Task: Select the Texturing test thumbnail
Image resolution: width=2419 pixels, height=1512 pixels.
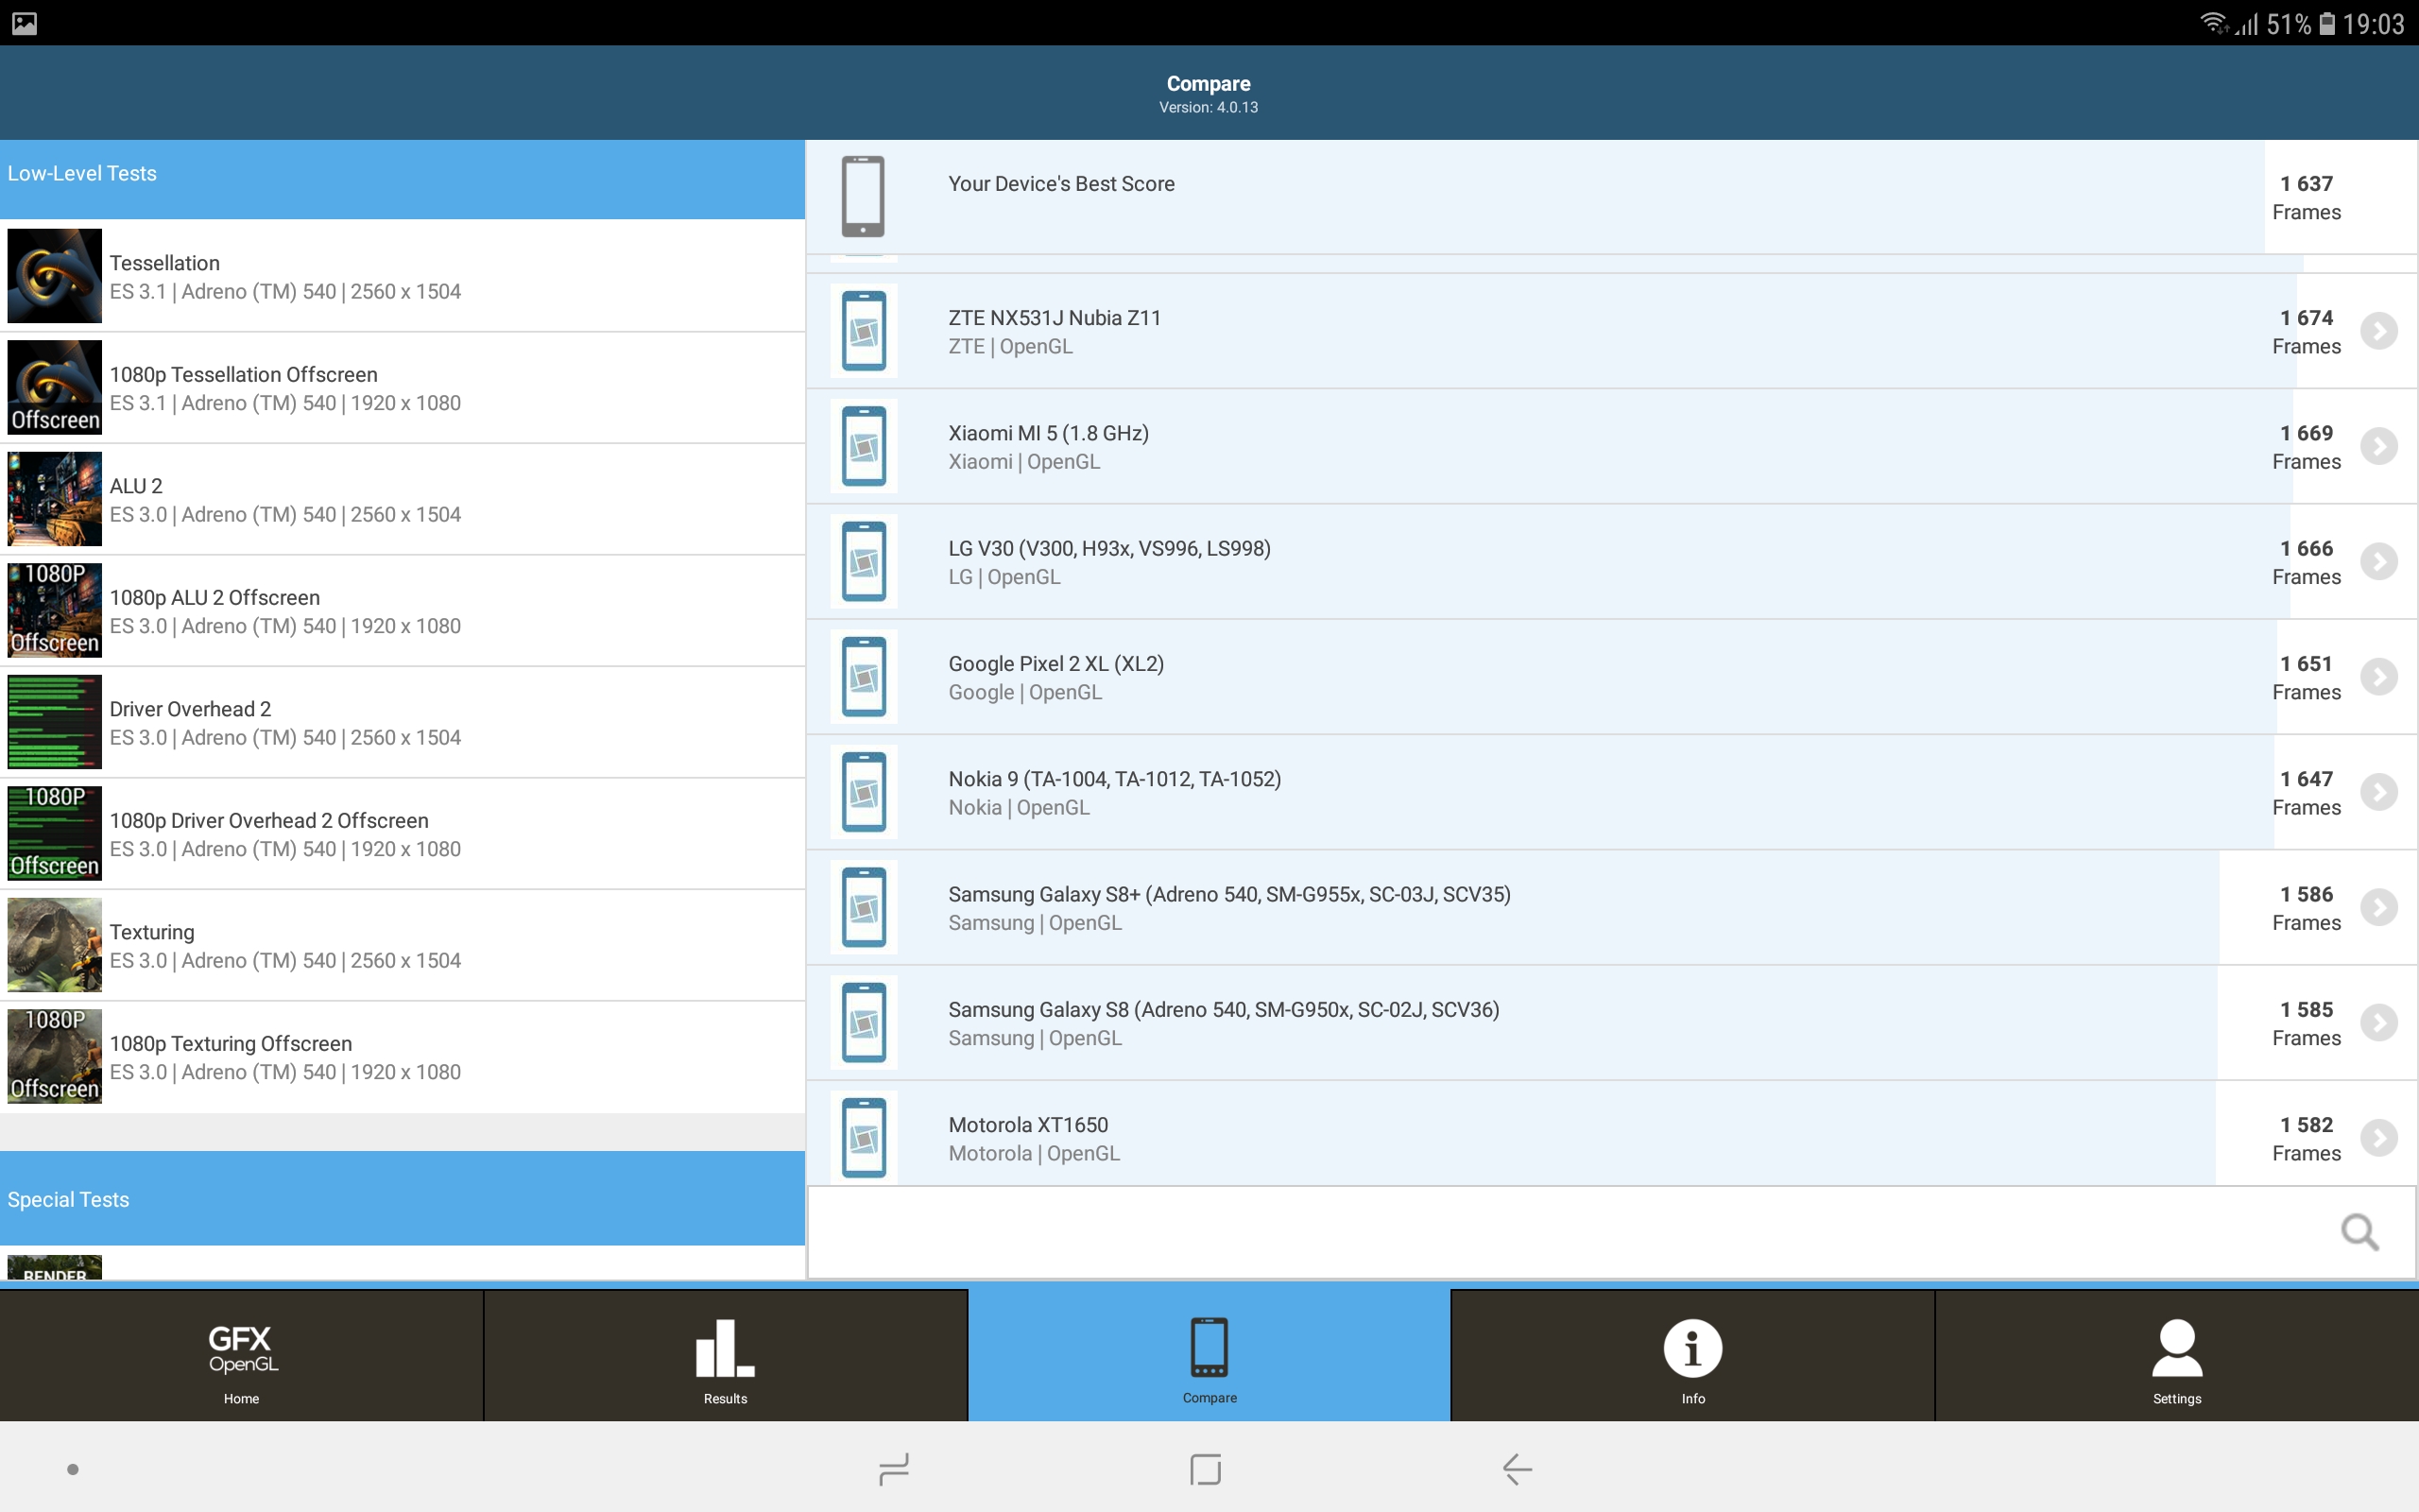Action: pyautogui.click(x=55, y=945)
